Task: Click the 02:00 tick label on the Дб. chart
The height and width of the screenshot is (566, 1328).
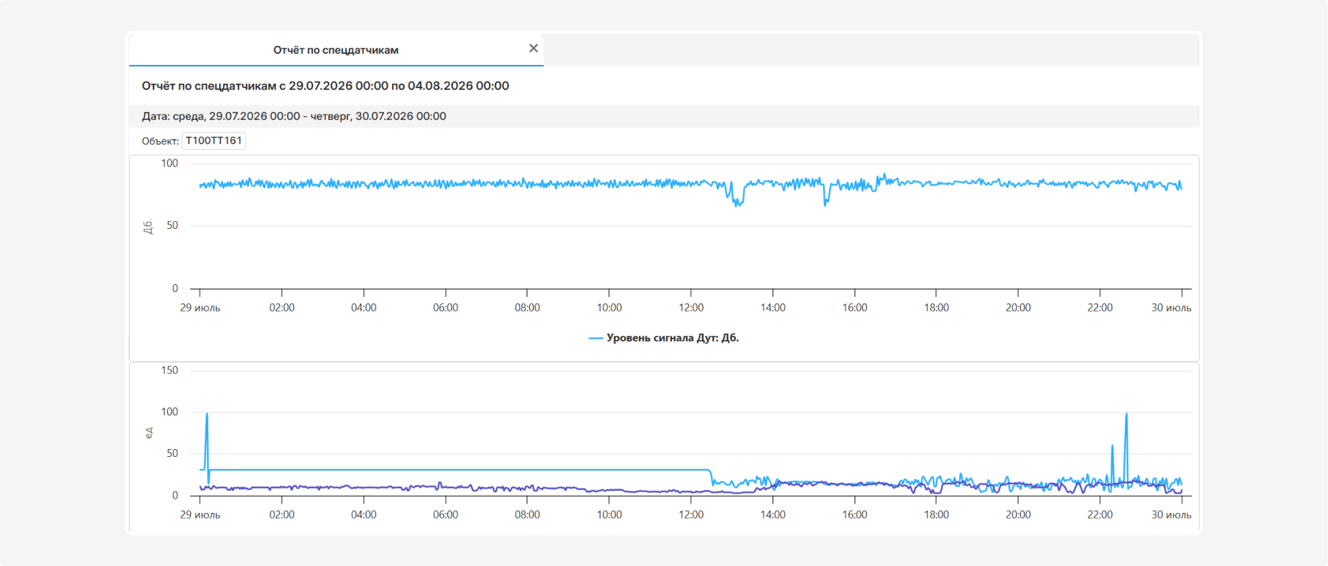Action: 282,308
